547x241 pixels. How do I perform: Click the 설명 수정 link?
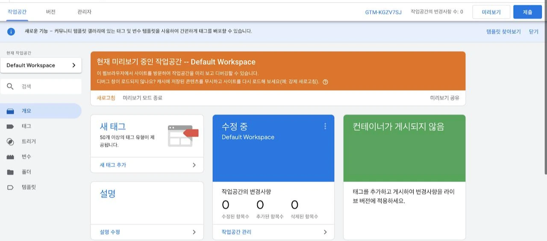tap(110, 232)
